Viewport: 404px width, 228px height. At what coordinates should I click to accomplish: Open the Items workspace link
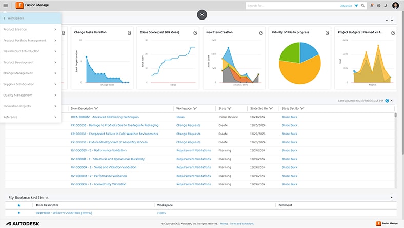click(x=161, y=213)
